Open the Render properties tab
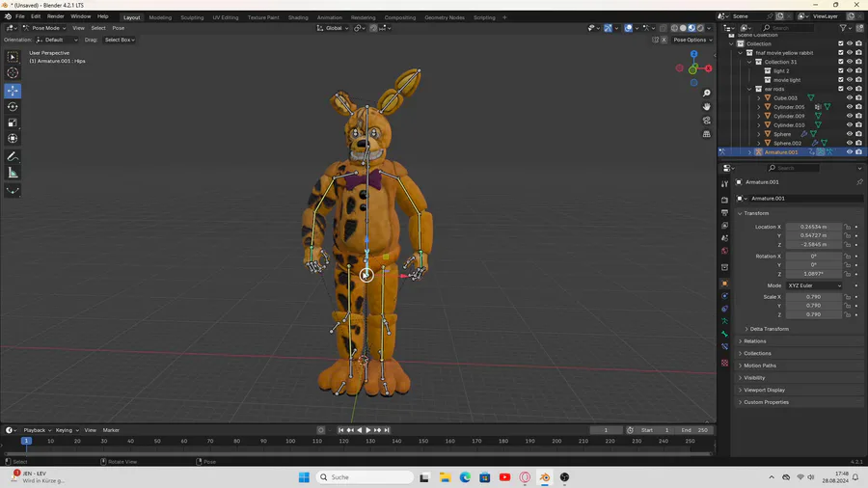Viewport: 868px width, 488px height. point(724,200)
